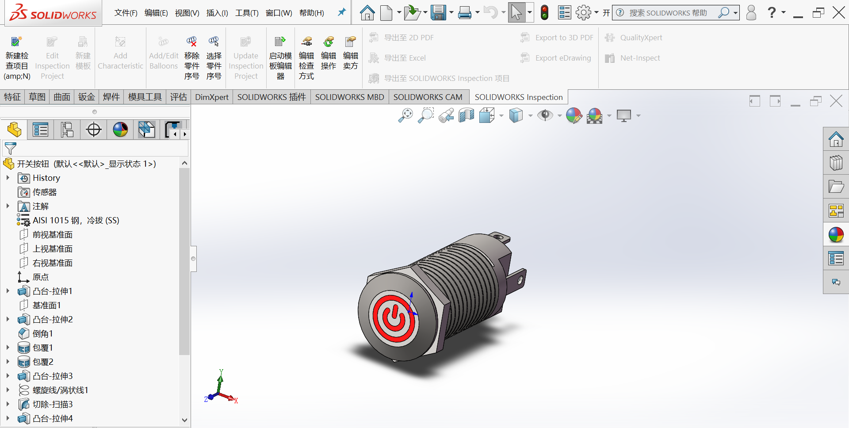Click the Remove Balloons (移除零件序号) tool
This screenshot has width=849, height=428.
pyautogui.click(x=191, y=59)
